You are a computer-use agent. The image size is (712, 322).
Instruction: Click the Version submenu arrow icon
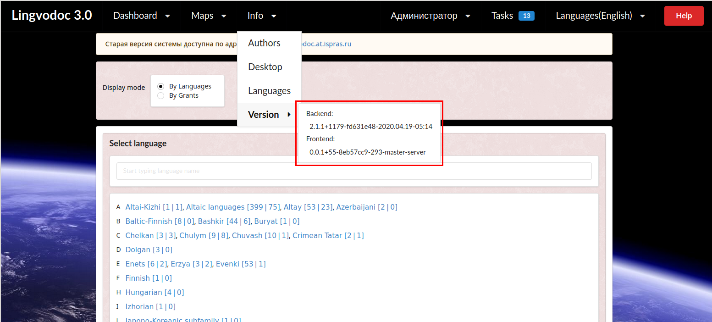point(290,115)
